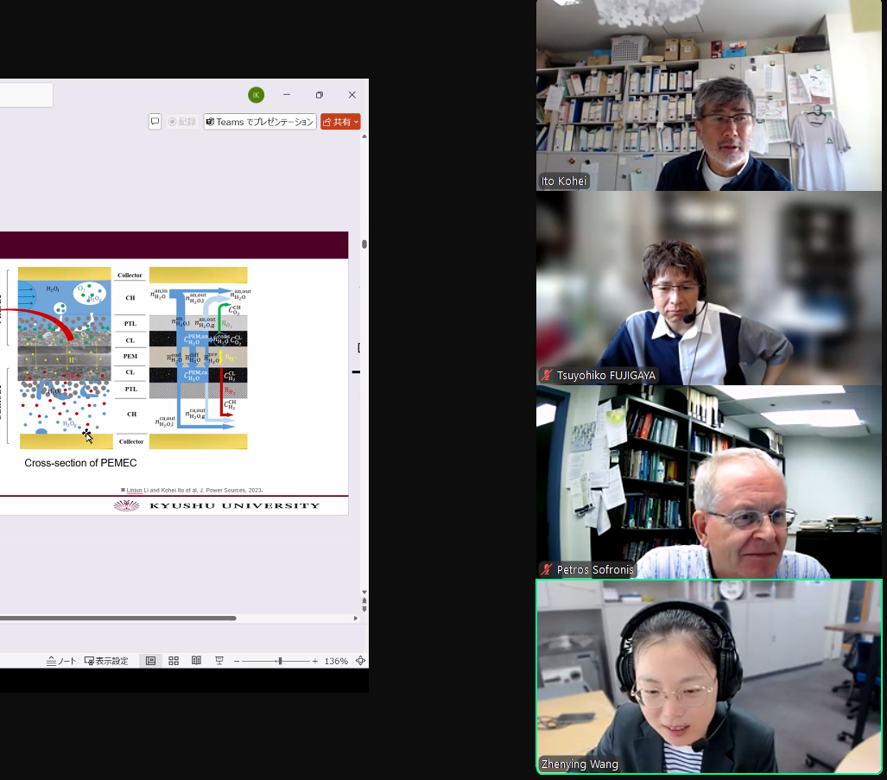
Task: Switch to Slide Sorter view
Action: tap(174, 661)
